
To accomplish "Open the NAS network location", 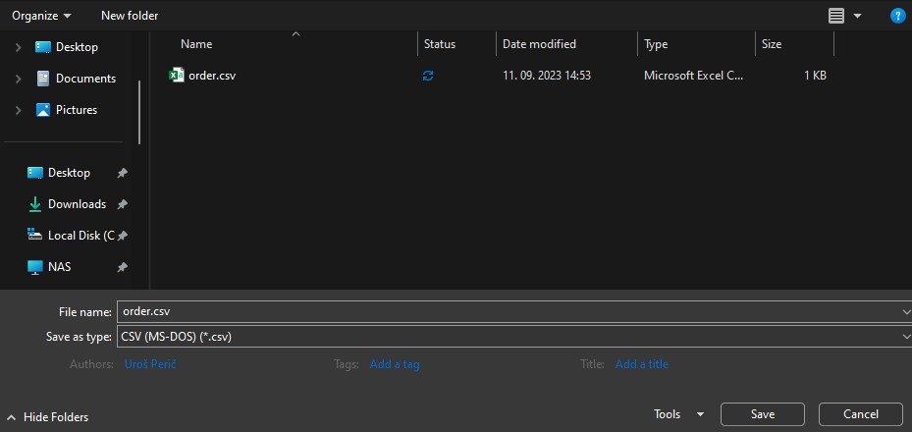I will [x=59, y=267].
